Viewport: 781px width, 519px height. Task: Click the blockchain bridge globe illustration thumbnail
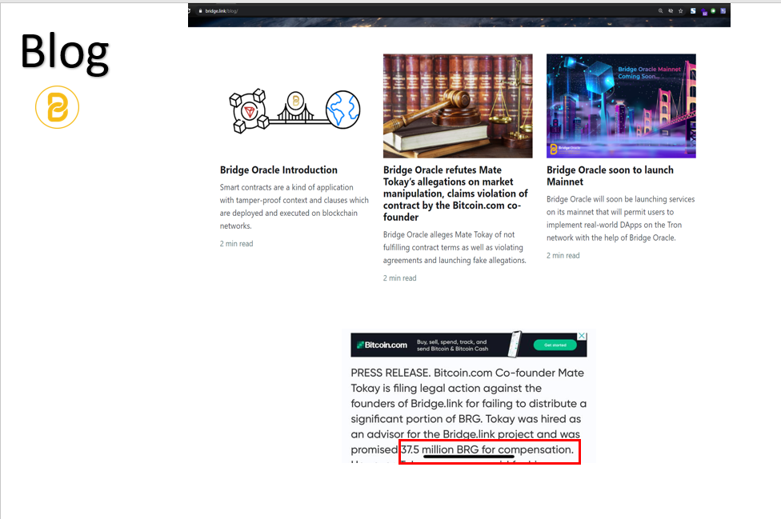[294, 110]
